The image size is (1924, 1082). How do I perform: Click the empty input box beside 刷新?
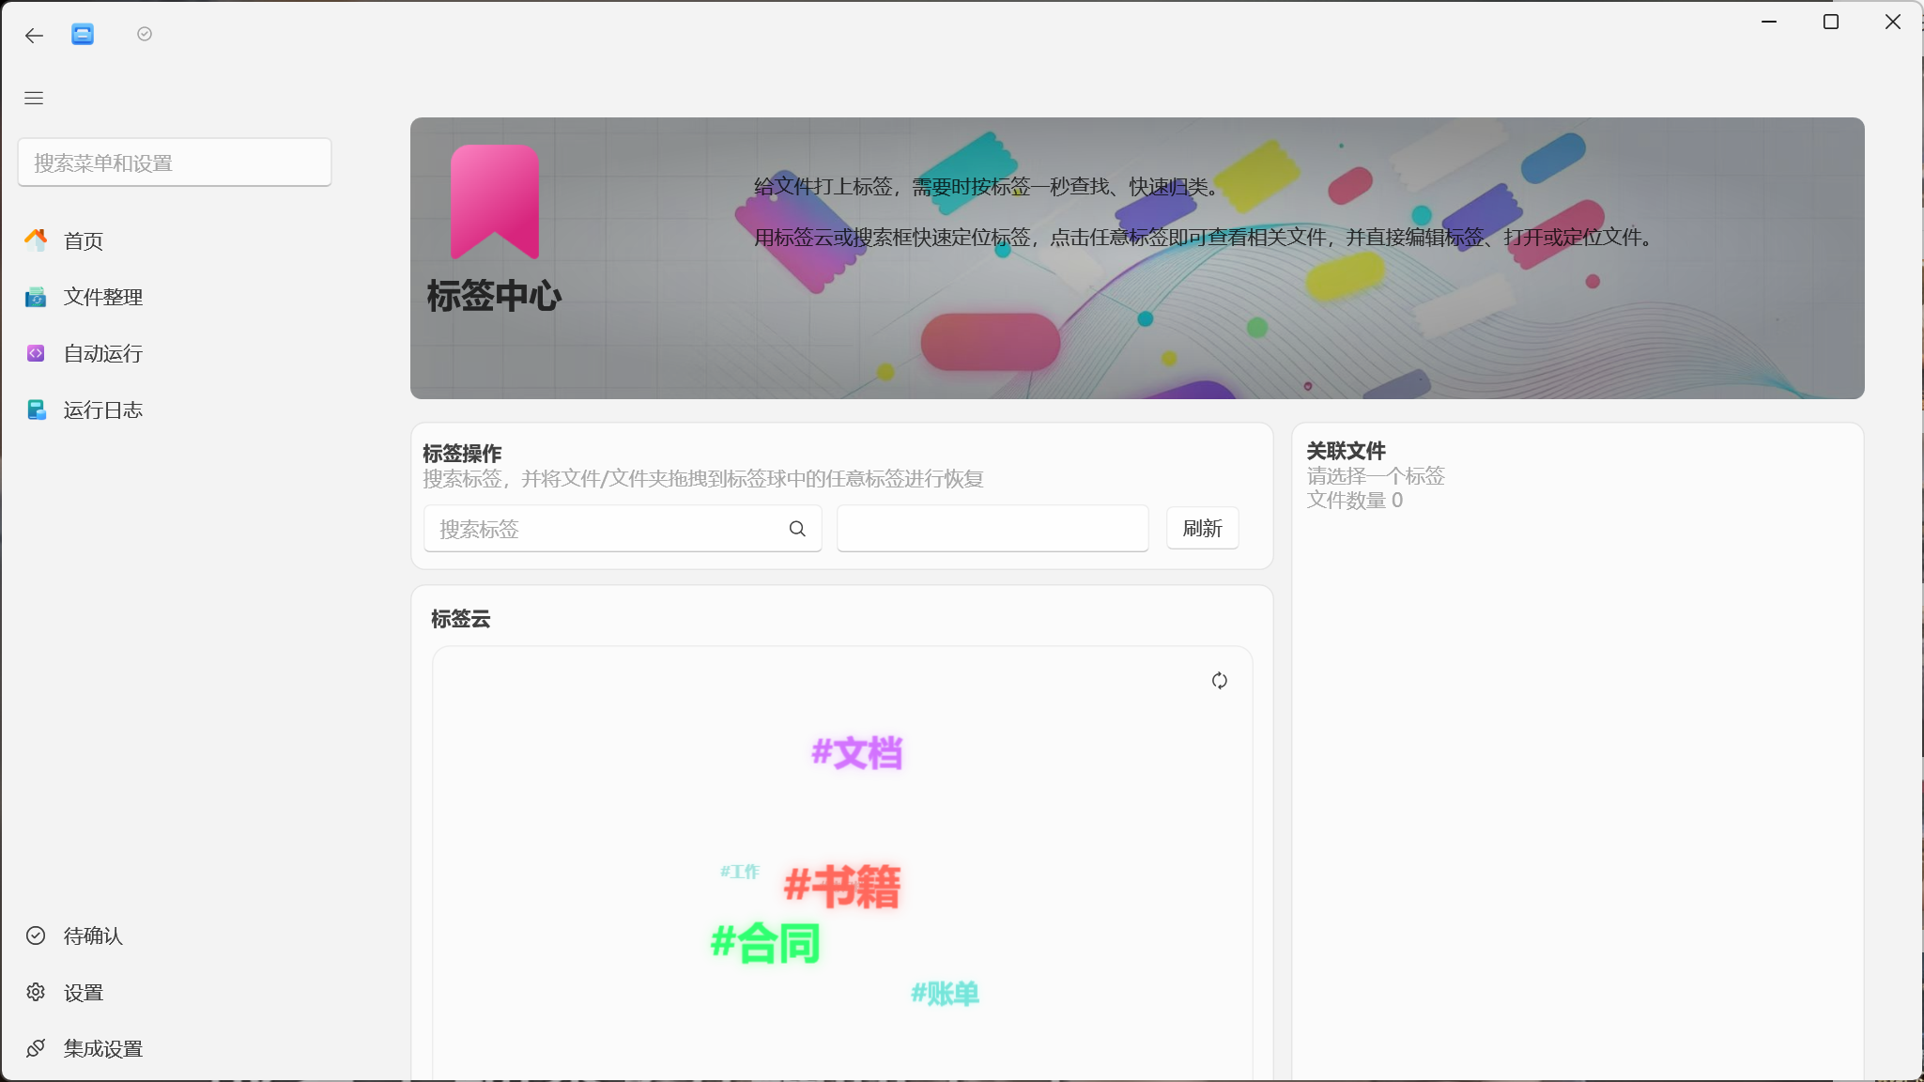pos(993,529)
